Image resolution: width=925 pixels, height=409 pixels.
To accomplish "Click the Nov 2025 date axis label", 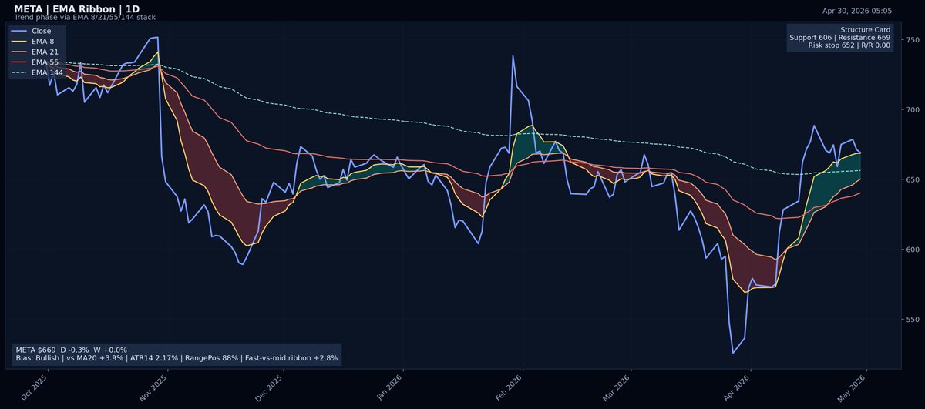I will (x=153, y=389).
